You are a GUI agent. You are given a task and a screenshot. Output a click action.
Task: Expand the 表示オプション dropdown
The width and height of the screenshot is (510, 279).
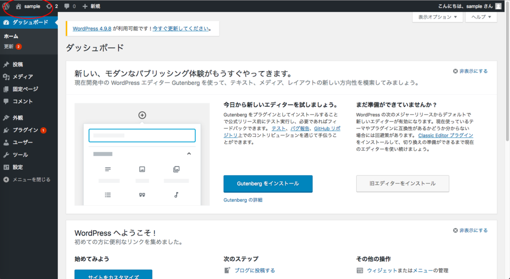point(437,17)
